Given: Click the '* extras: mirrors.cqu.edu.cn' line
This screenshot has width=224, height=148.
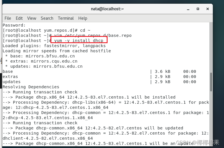Looking at the screenshot, I should 41,61.
